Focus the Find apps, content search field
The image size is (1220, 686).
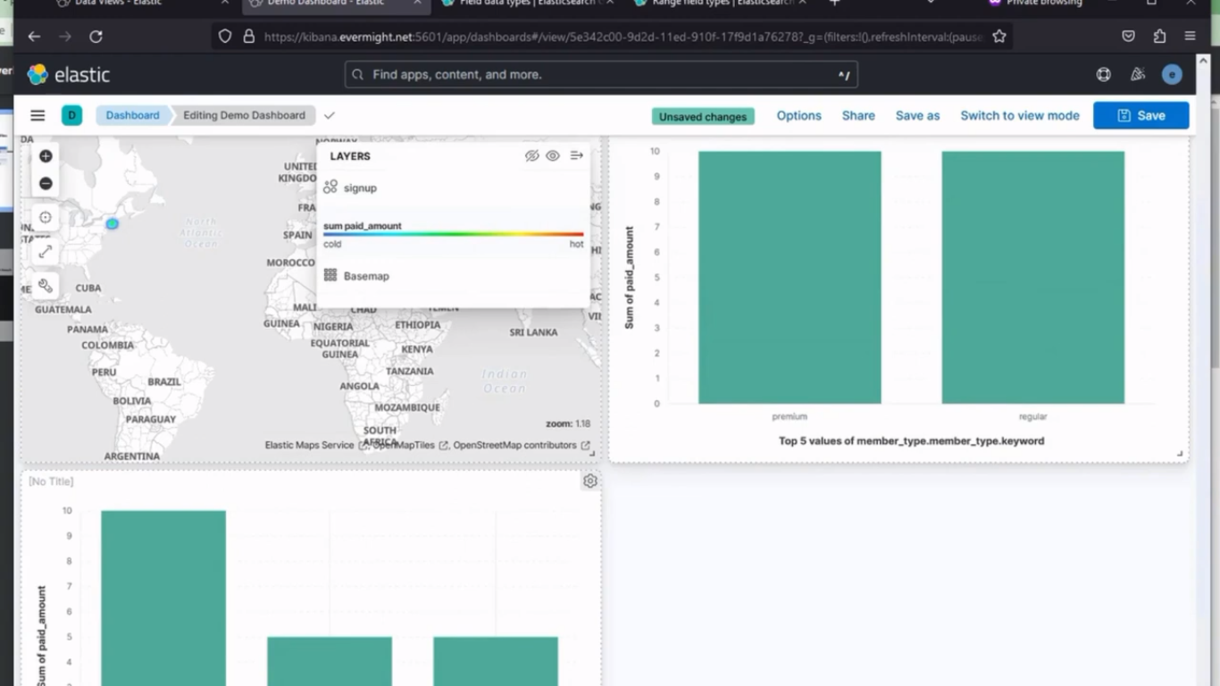click(601, 75)
